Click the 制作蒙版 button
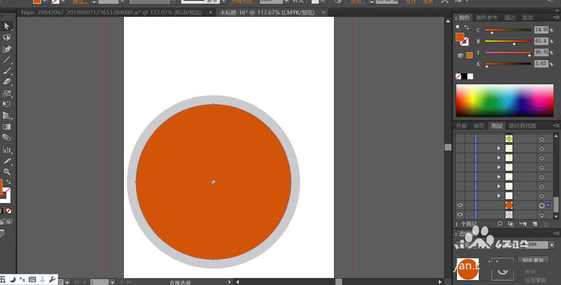The width and height of the screenshot is (561, 285). [x=533, y=260]
